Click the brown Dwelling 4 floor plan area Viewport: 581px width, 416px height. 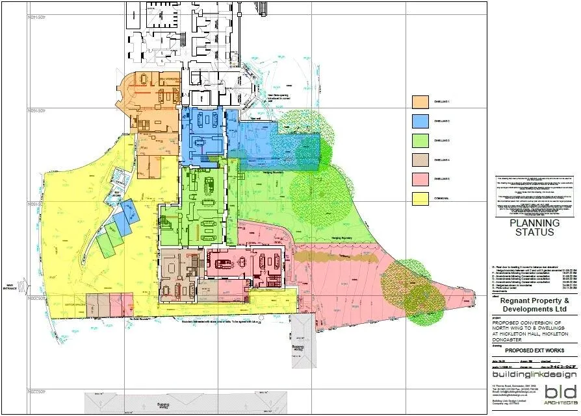point(177,273)
